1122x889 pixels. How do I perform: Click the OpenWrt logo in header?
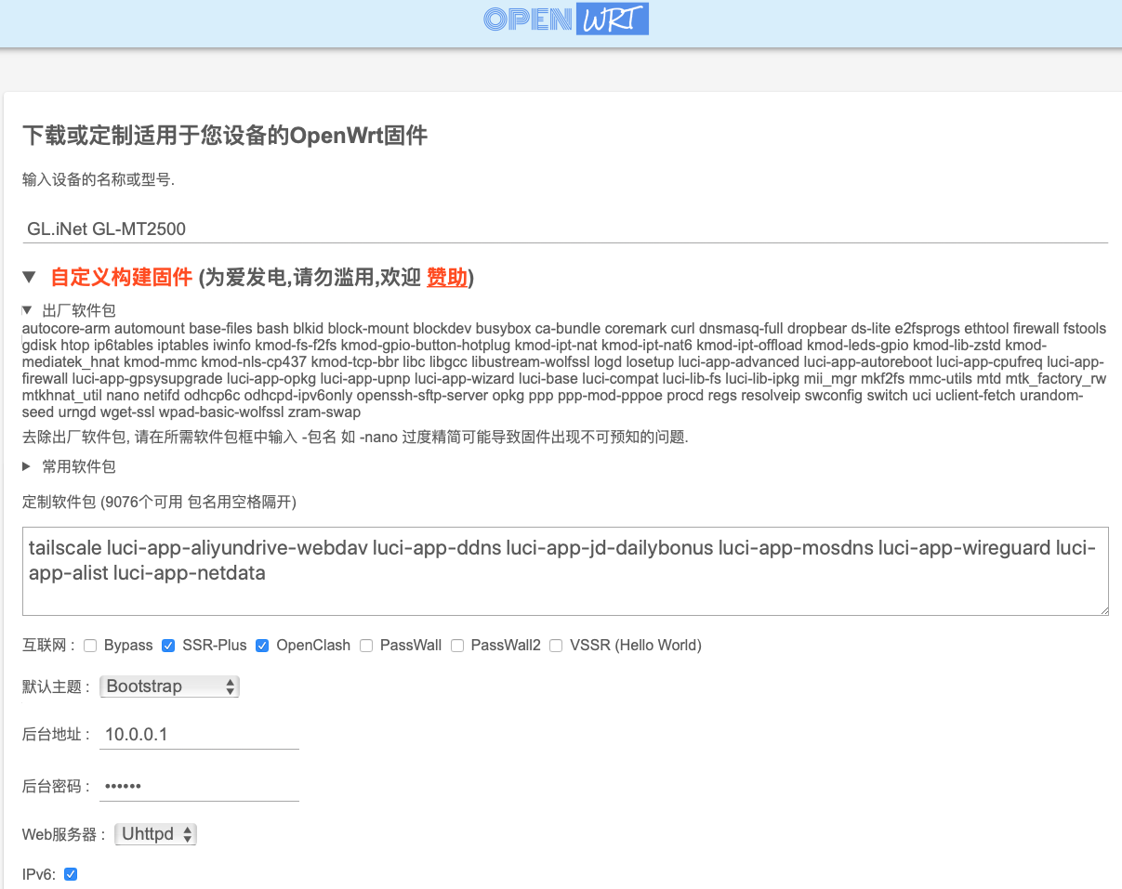tap(565, 20)
